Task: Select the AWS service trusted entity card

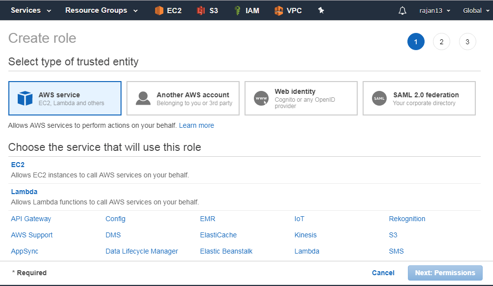Action: point(65,98)
